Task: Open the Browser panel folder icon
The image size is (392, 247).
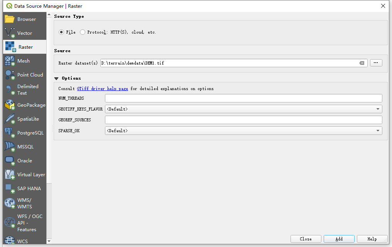Action: 10,19
